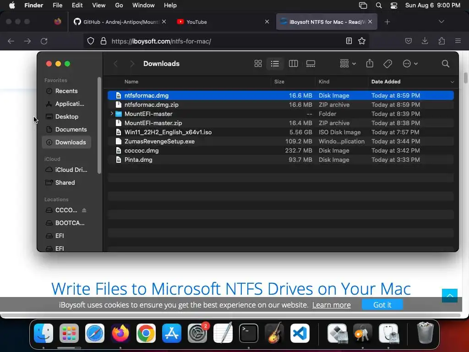Click the Edit Tags icon in Finder
This screenshot has width=469, height=352.
coord(387,63)
